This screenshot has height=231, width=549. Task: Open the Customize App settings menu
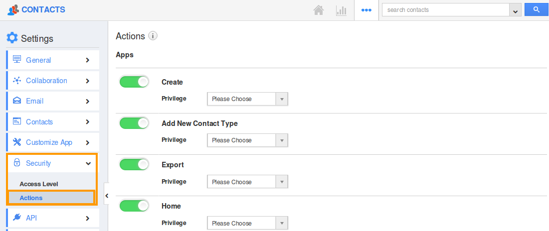pyautogui.click(x=52, y=142)
